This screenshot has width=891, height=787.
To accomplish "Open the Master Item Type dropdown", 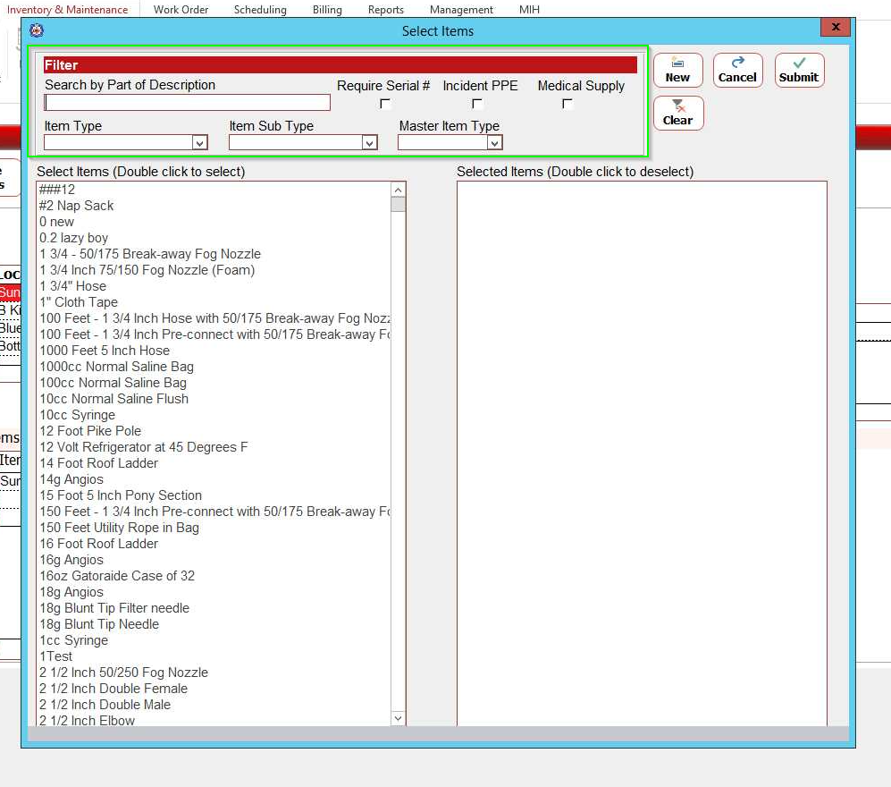I will click(x=494, y=142).
